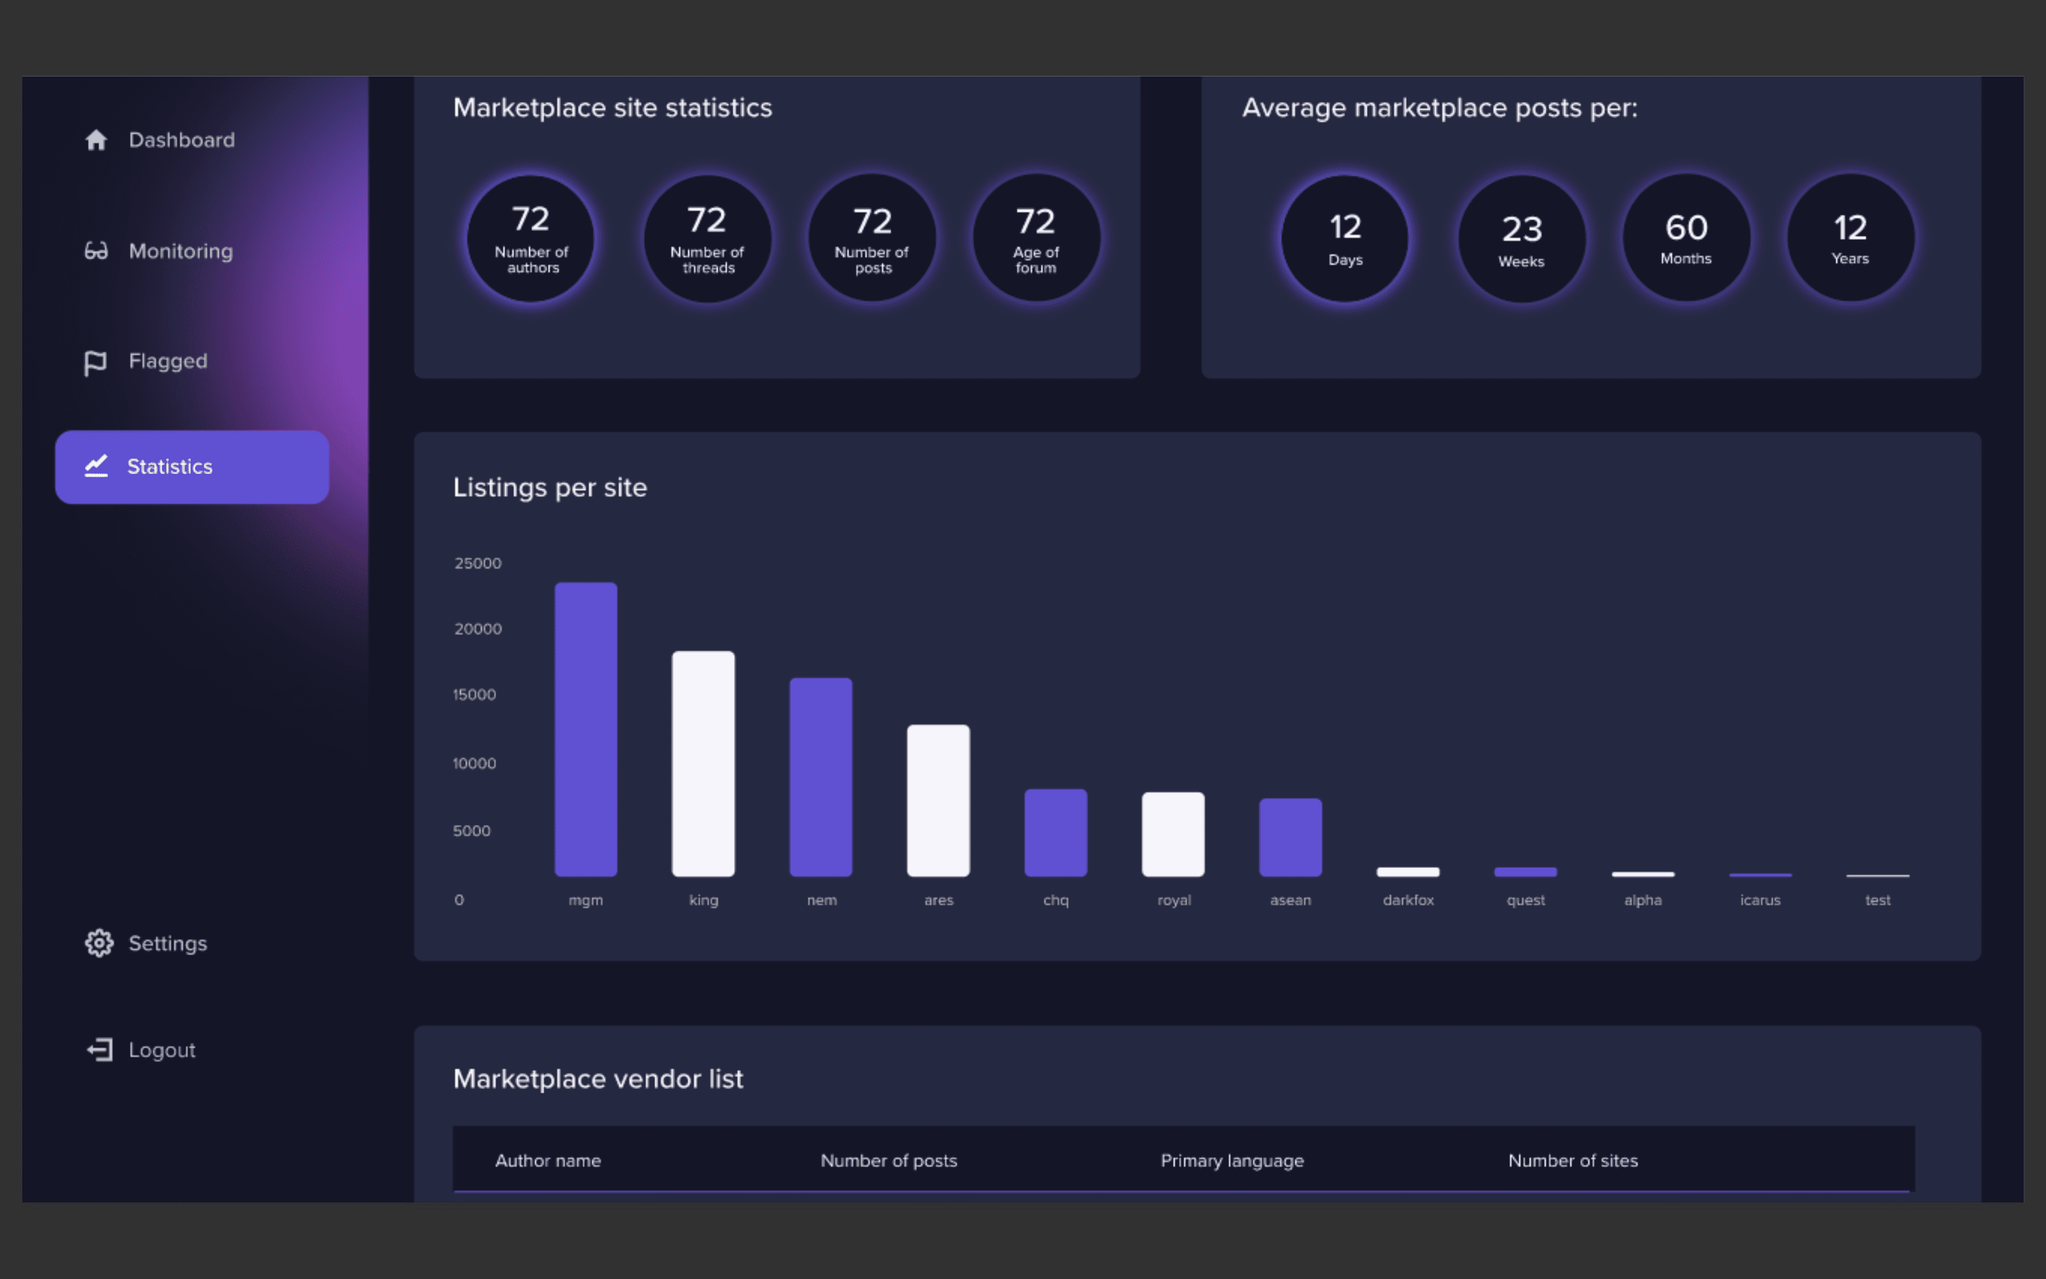Sort by Number of sites column header

pyautogui.click(x=1573, y=1161)
